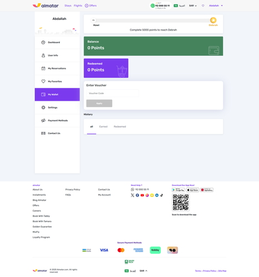The image size is (259, 277).
Task: Open the Facebook icon in footer
Action: click(138, 195)
